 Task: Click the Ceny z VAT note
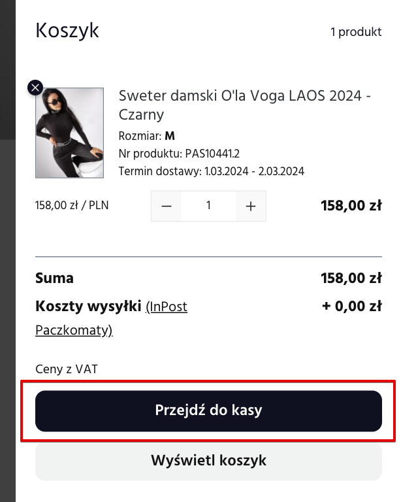pos(67,369)
